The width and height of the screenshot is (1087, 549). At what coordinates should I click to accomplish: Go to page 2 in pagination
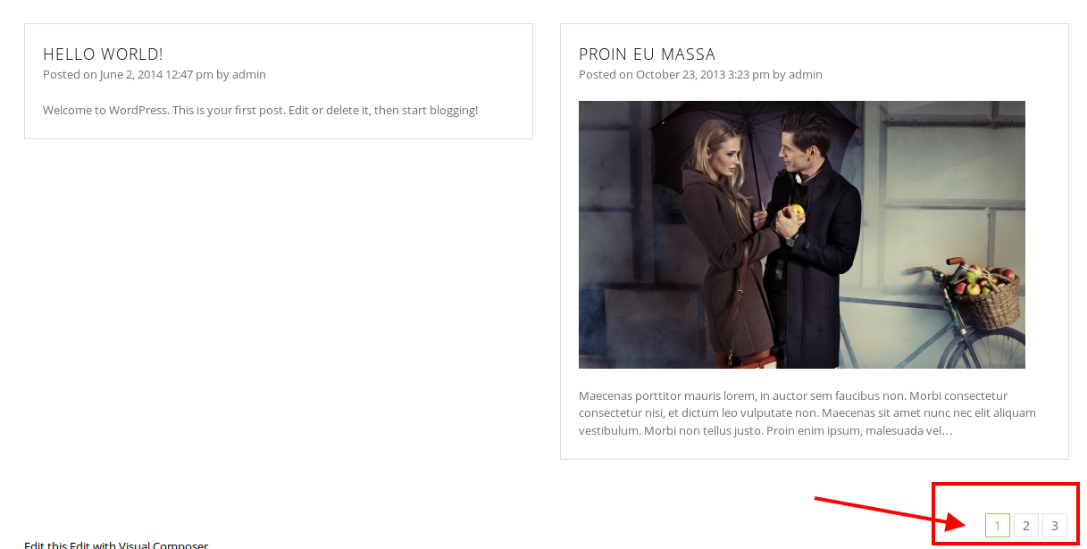pos(1026,526)
